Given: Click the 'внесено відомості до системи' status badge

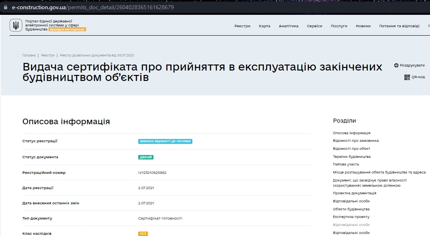Looking at the screenshot, I should (x=165, y=141).
